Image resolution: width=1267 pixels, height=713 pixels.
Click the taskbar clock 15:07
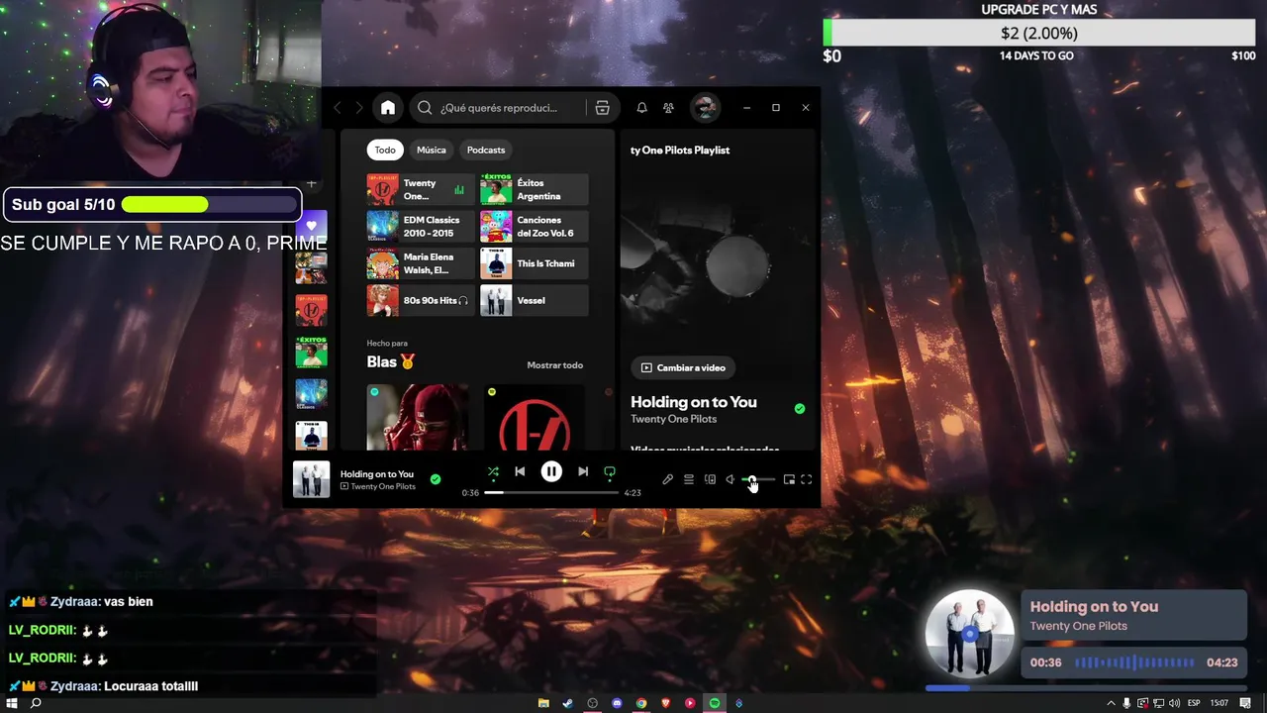[x=1218, y=703]
